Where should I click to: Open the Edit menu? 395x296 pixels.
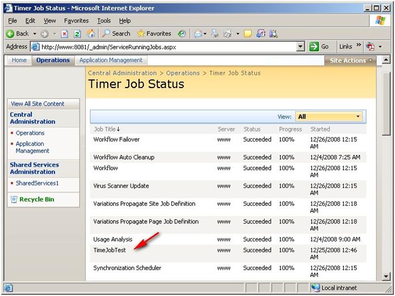[30, 20]
